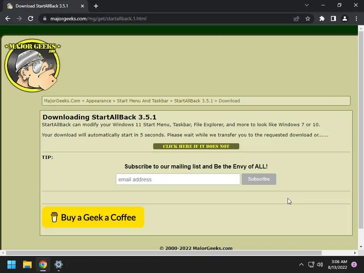Click the Download breadcrumb link

229,101
